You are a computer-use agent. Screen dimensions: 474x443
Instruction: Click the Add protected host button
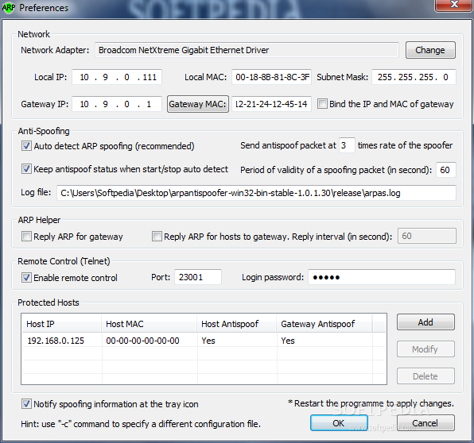pos(425,322)
